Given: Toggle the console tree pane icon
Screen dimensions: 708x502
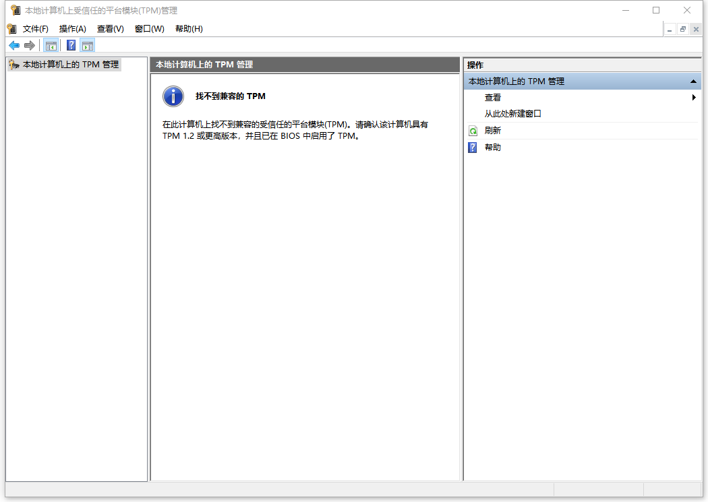Looking at the screenshot, I should [x=51, y=46].
